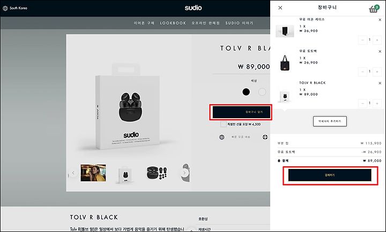Close the cart panel with X icon
This screenshot has height=232, width=386.
click(280, 8)
